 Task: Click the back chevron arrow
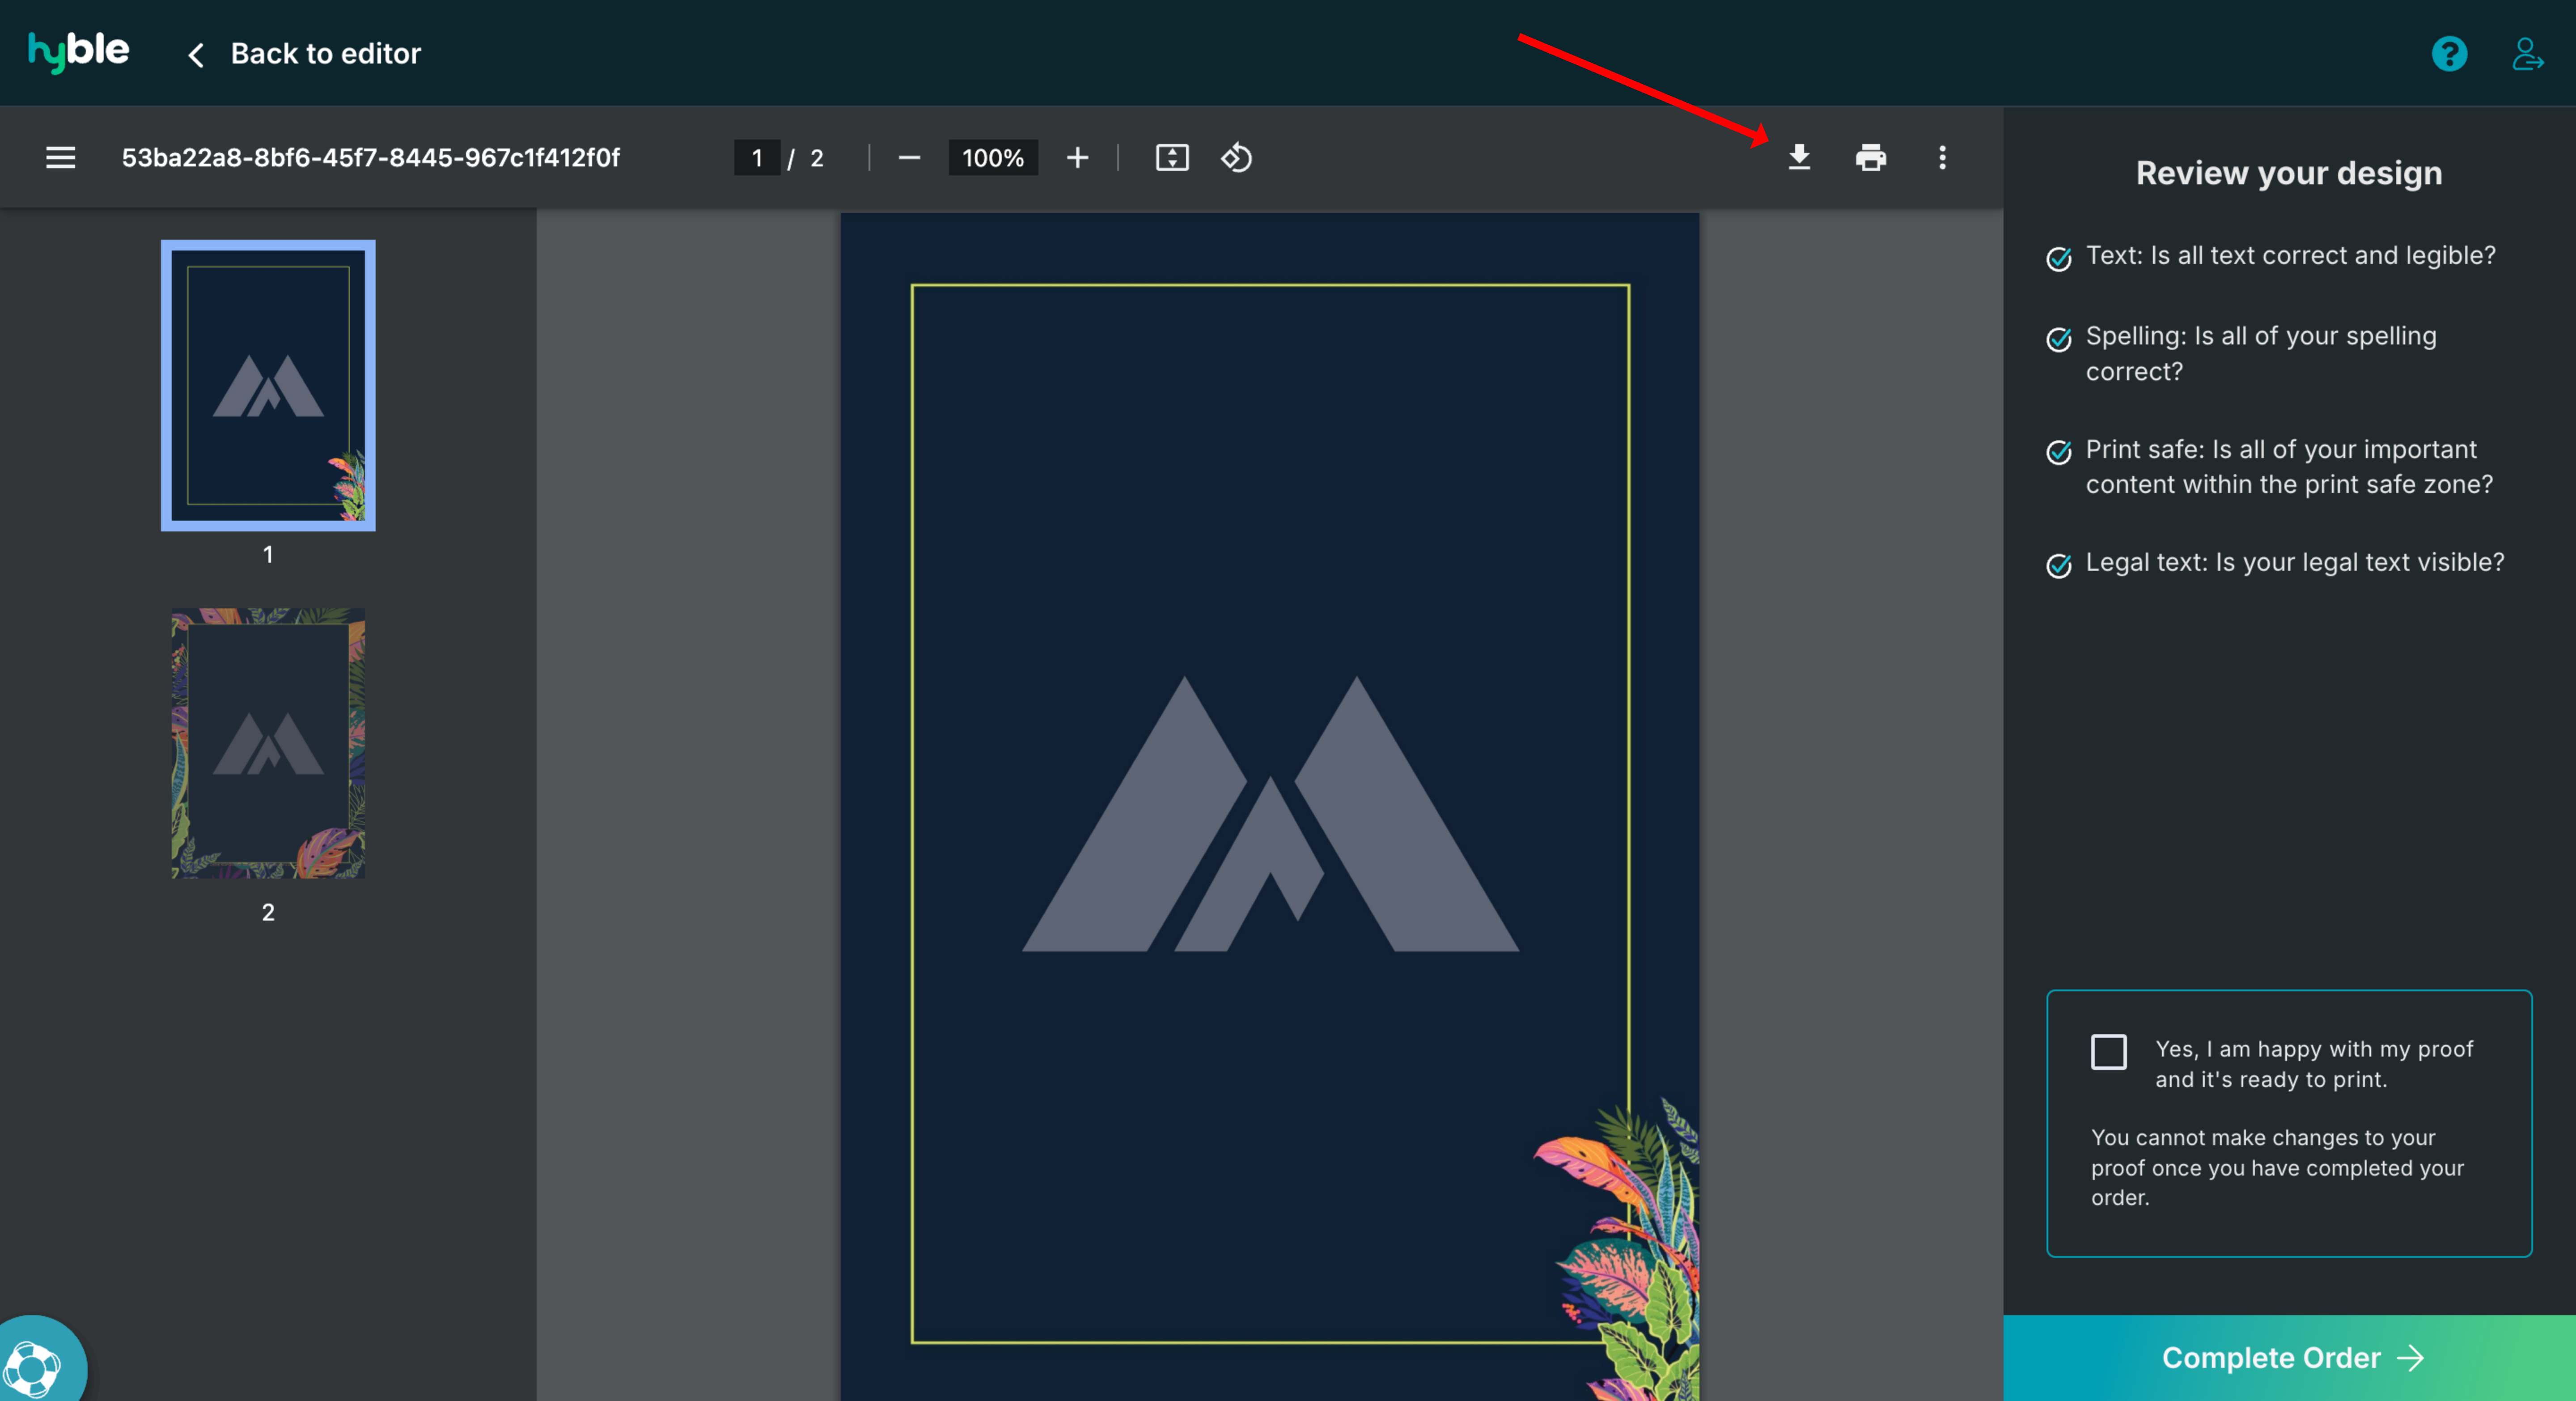coord(196,54)
